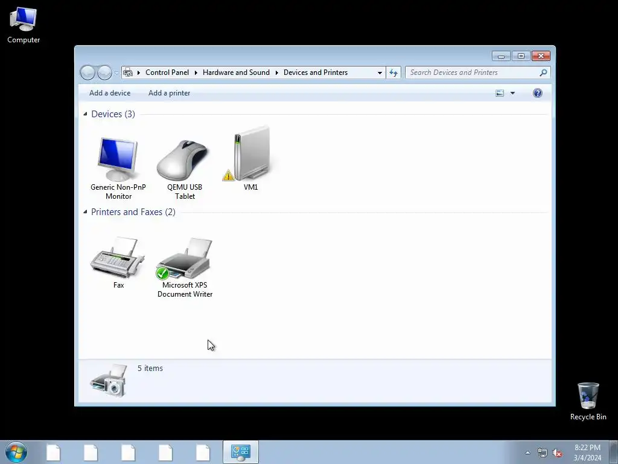
Task: Click the muted volume tray icon
Action: tap(557, 453)
